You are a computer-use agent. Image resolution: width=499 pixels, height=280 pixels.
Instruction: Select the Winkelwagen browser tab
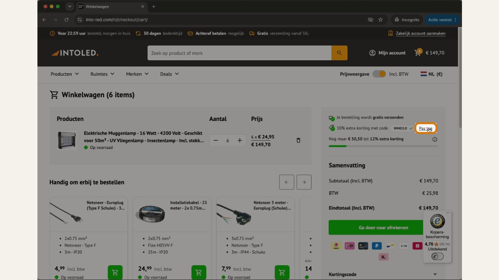(111, 7)
